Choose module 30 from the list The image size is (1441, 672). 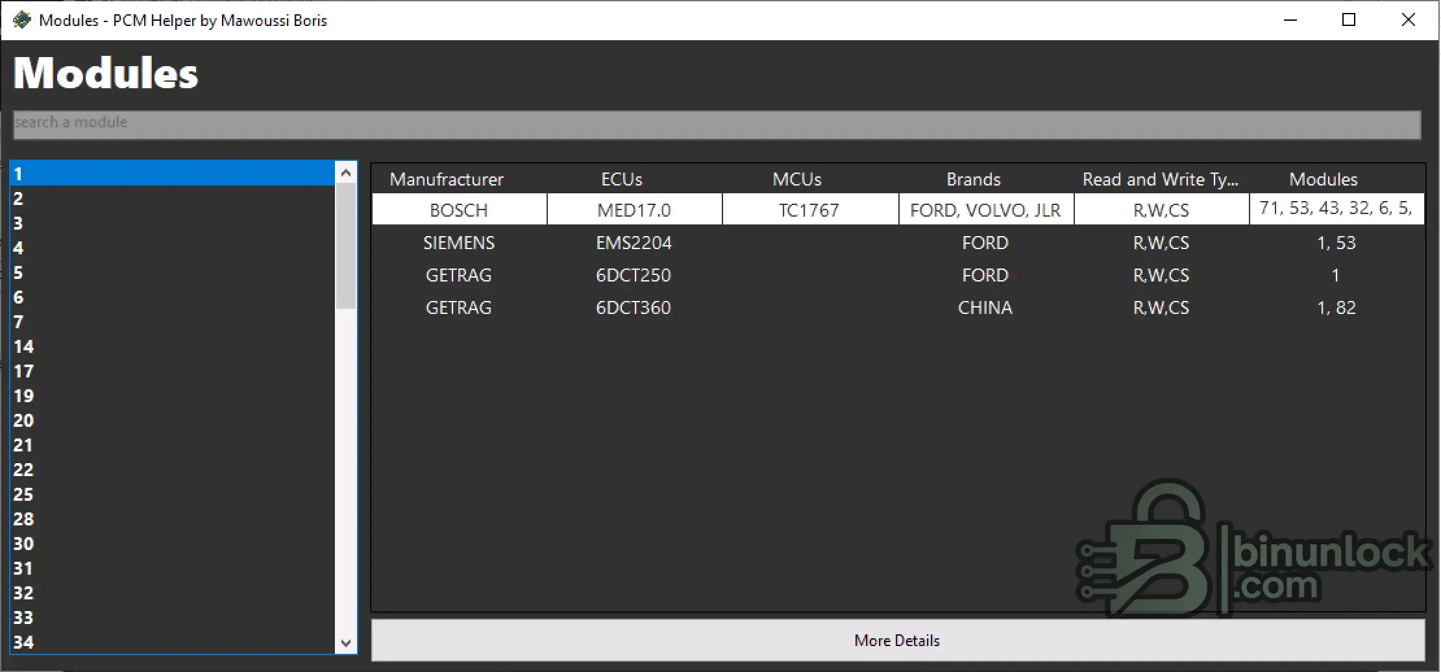173,544
